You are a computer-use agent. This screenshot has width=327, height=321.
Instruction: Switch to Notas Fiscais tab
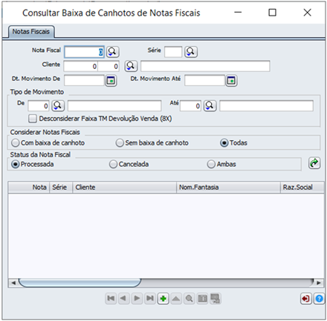(x=31, y=32)
